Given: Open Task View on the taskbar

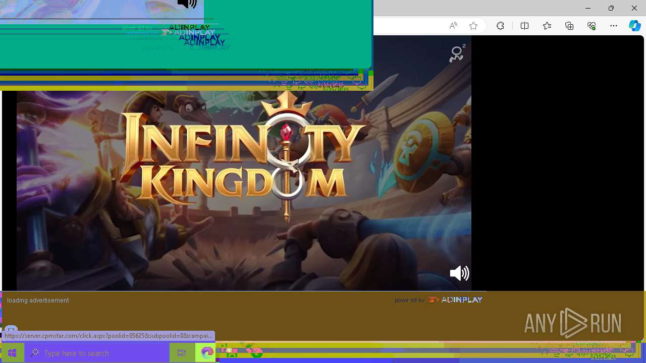Looking at the screenshot, I should pyautogui.click(x=182, y=353).
